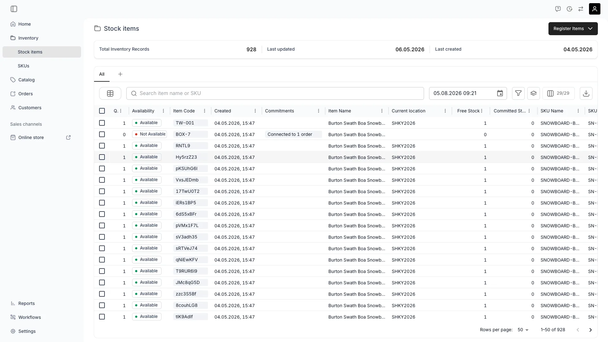Open Customers in the sidebar
608x342 pixels.
(42, 108)
